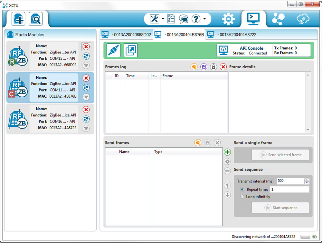
Task: Save the Send frames list
Action: [x=207, y=142]
